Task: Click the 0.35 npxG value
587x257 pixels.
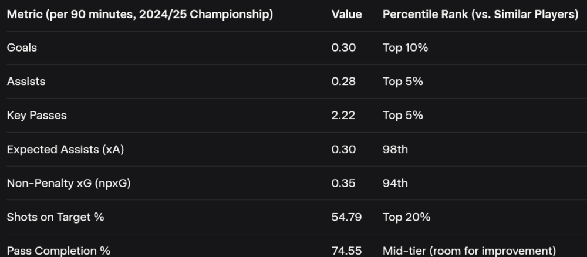Action: click(343, 183)
